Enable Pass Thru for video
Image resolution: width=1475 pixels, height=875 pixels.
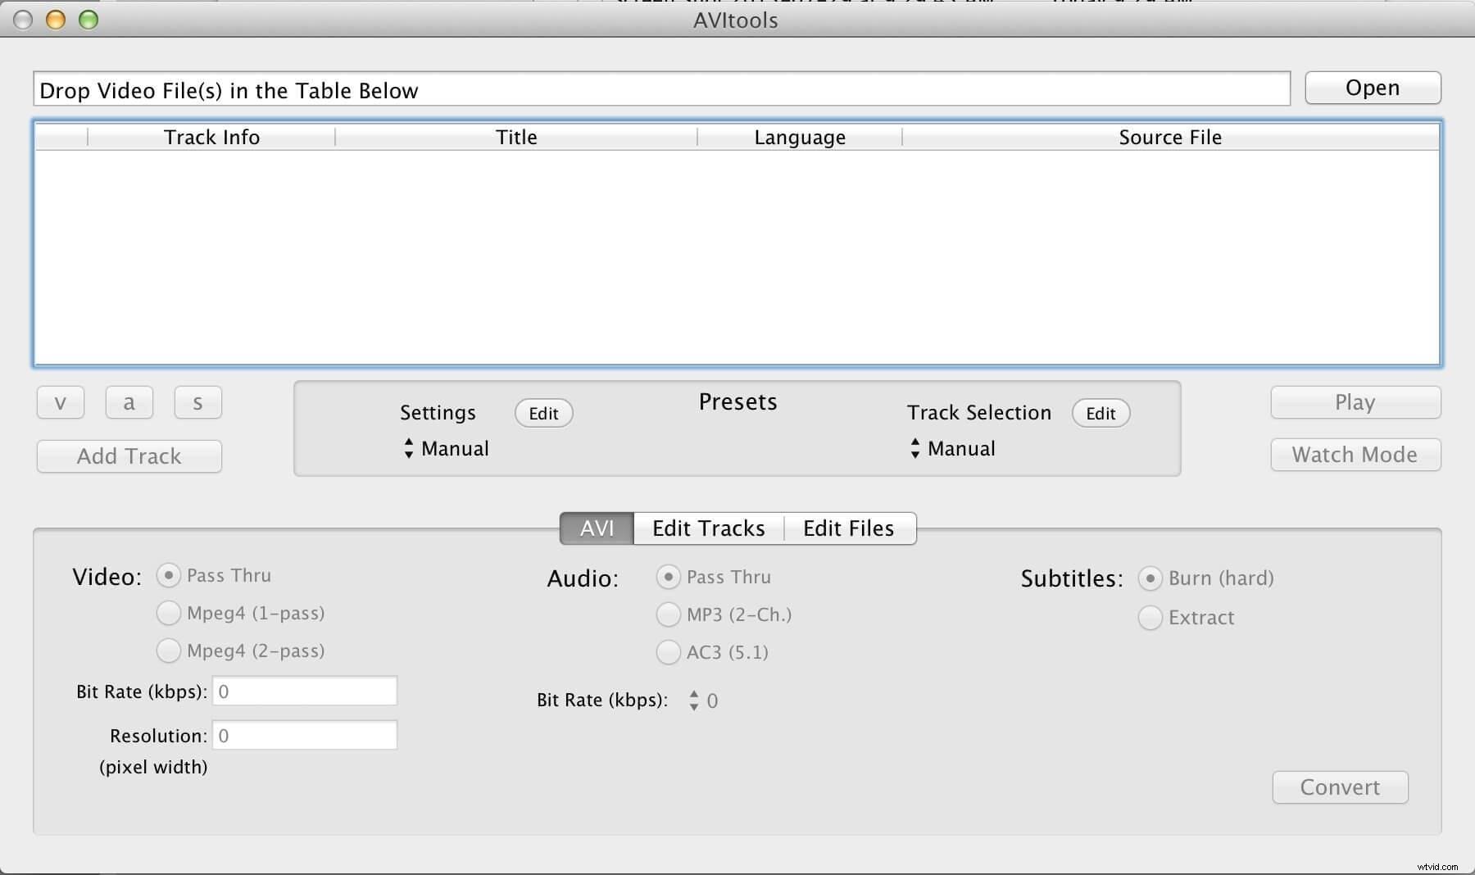point(168,575)
